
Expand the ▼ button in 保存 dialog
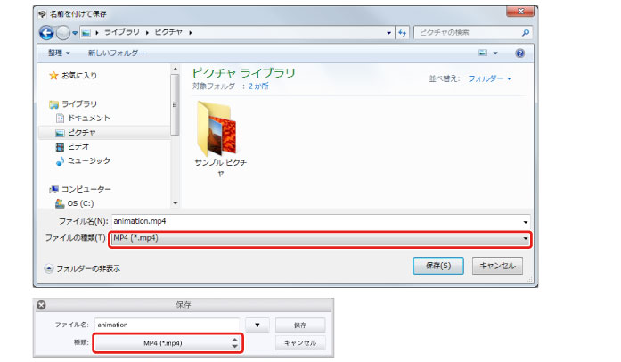click(257, 325)
